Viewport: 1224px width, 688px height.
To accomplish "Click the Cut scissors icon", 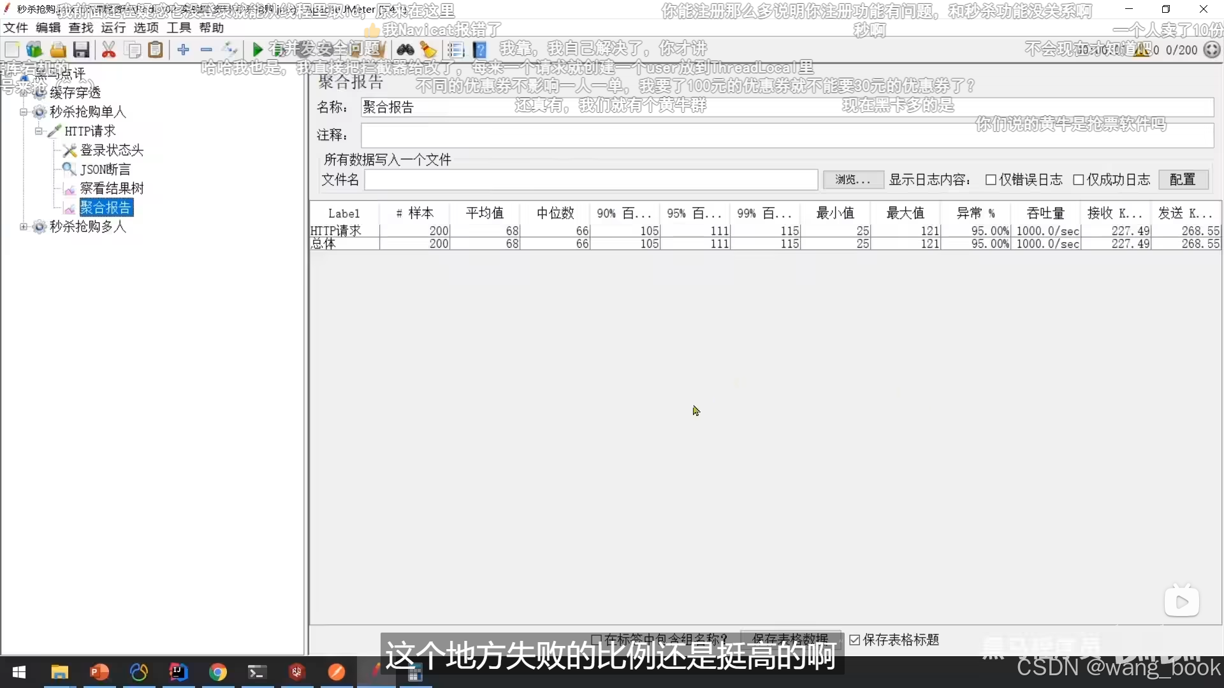I will [x=109, y=50].
